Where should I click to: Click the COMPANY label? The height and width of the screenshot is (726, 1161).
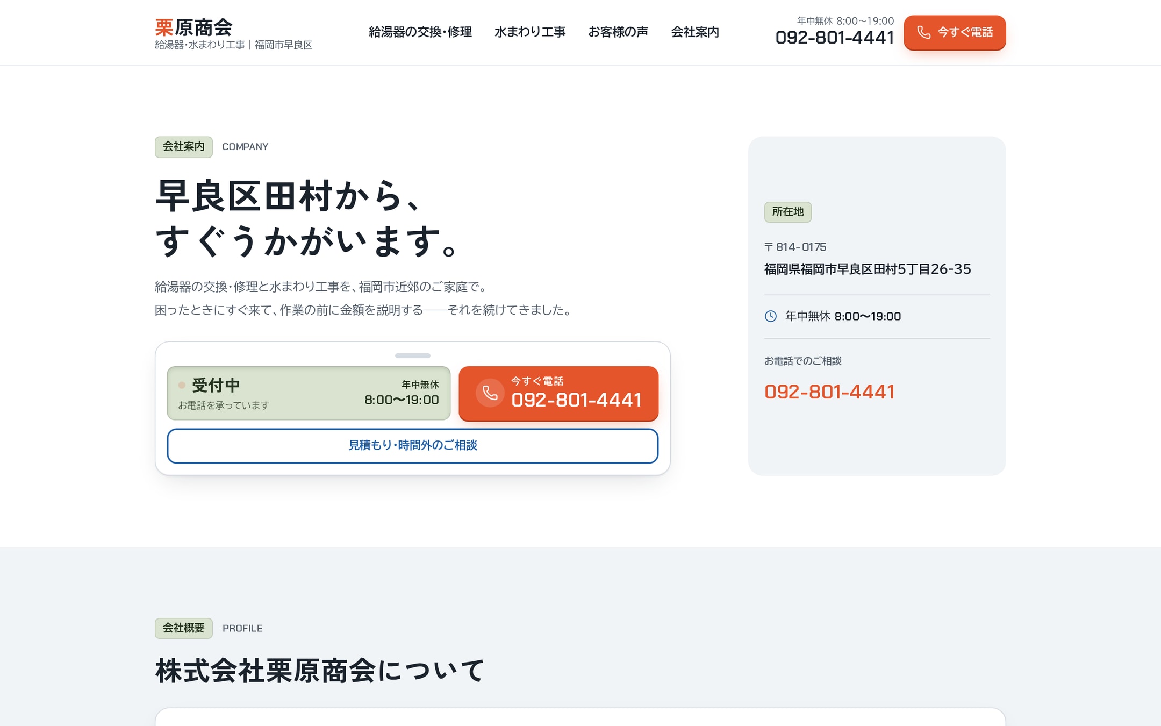point(245,147)
